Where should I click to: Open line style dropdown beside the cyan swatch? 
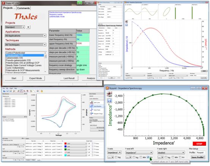click(77, 155)
